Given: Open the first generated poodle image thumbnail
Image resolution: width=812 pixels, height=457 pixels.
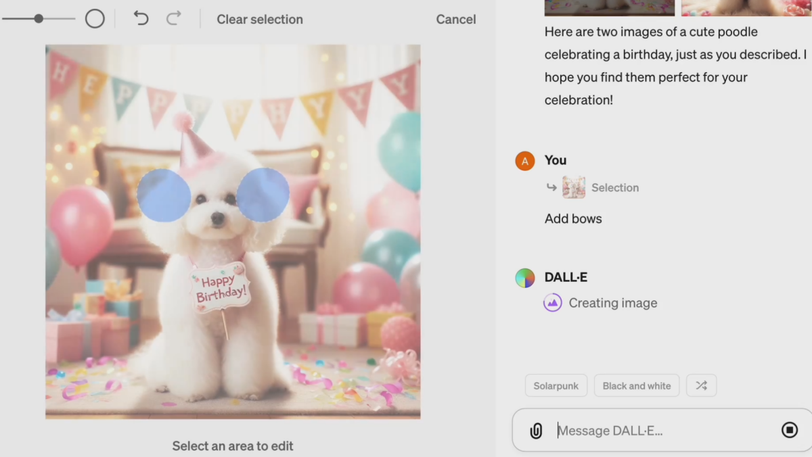Looking at the screenshot, I should tap(610, 7).
